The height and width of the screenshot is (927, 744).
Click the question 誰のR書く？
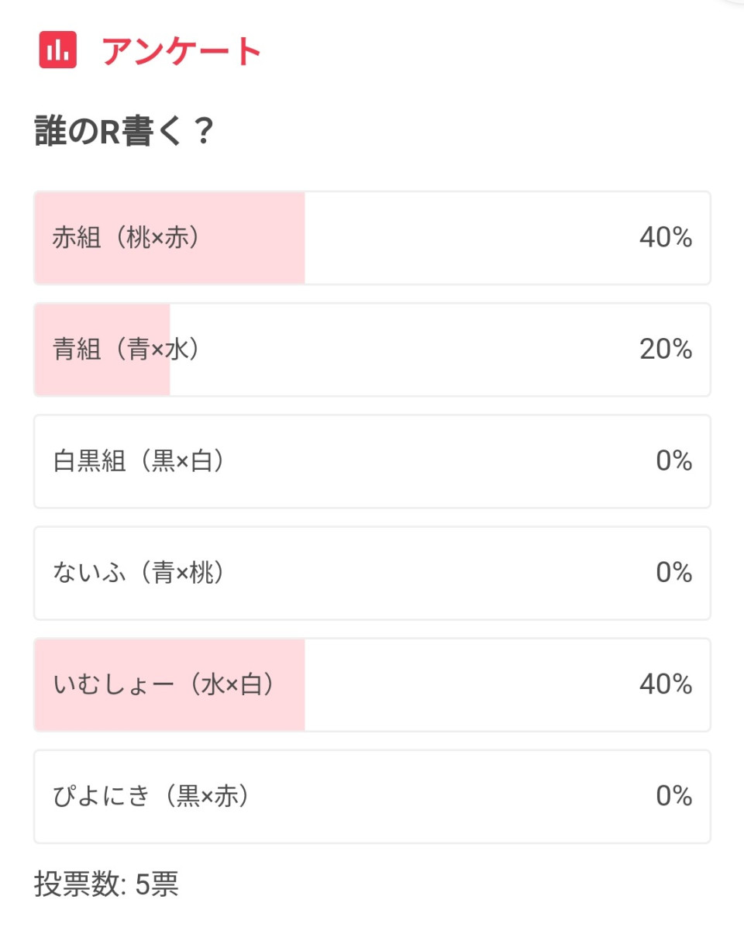(124, 132)
